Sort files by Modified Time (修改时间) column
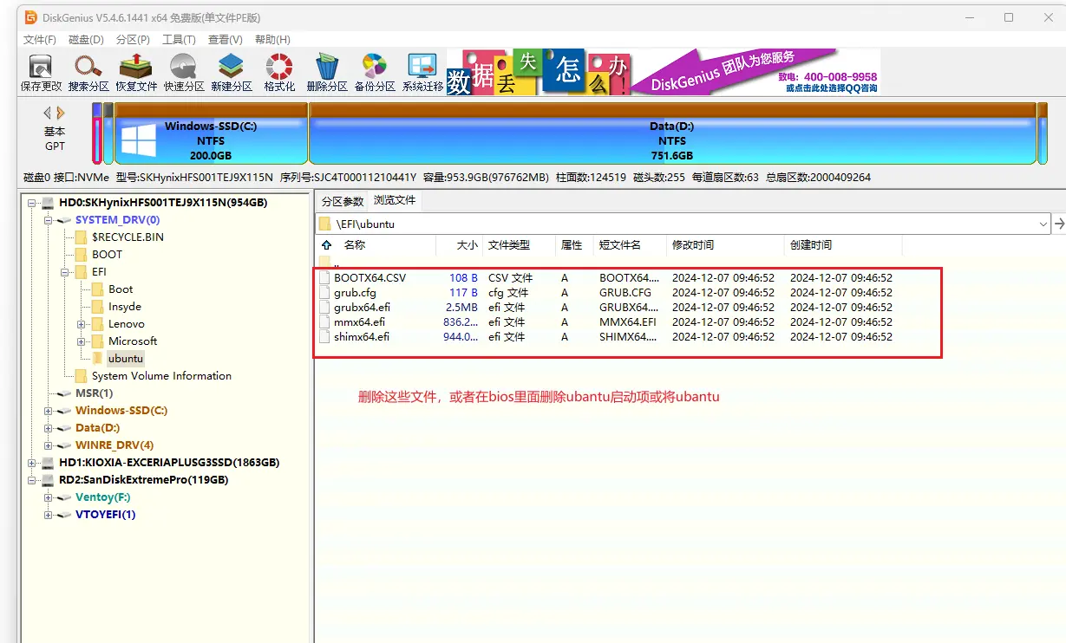The image size is (1066, 643). click(x=724, y=245)
